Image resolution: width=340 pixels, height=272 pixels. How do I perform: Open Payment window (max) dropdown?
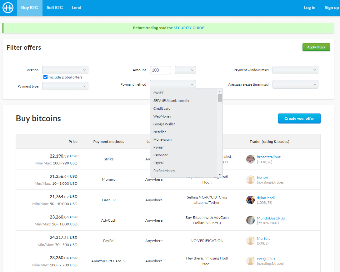pyautogui.click(x=295, y=70)
